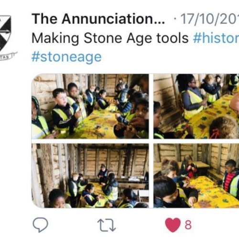Click the motto ribbon beneath the crest
Image resolution: width=239 pixels, height=239 pixels.
point(8,56)
